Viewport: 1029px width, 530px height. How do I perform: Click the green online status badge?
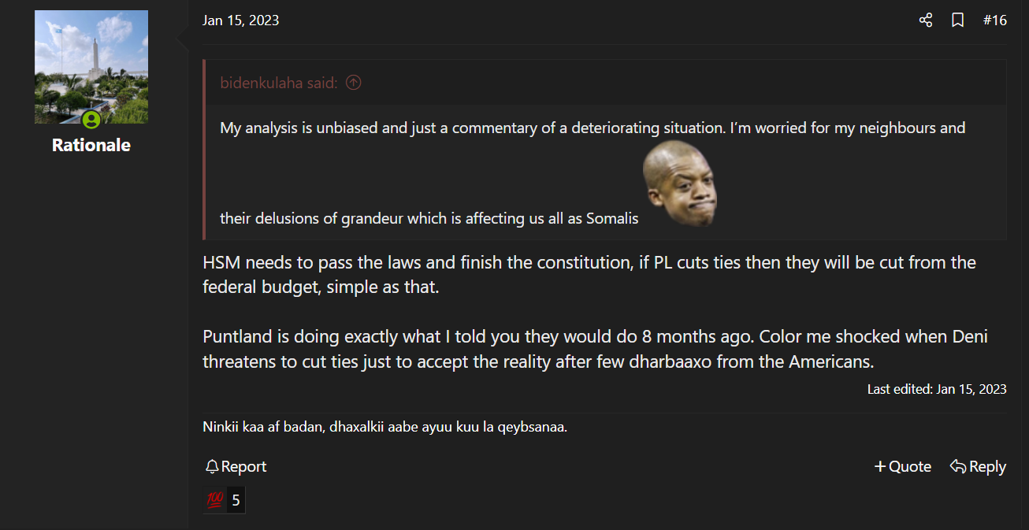tap(91, 120)
